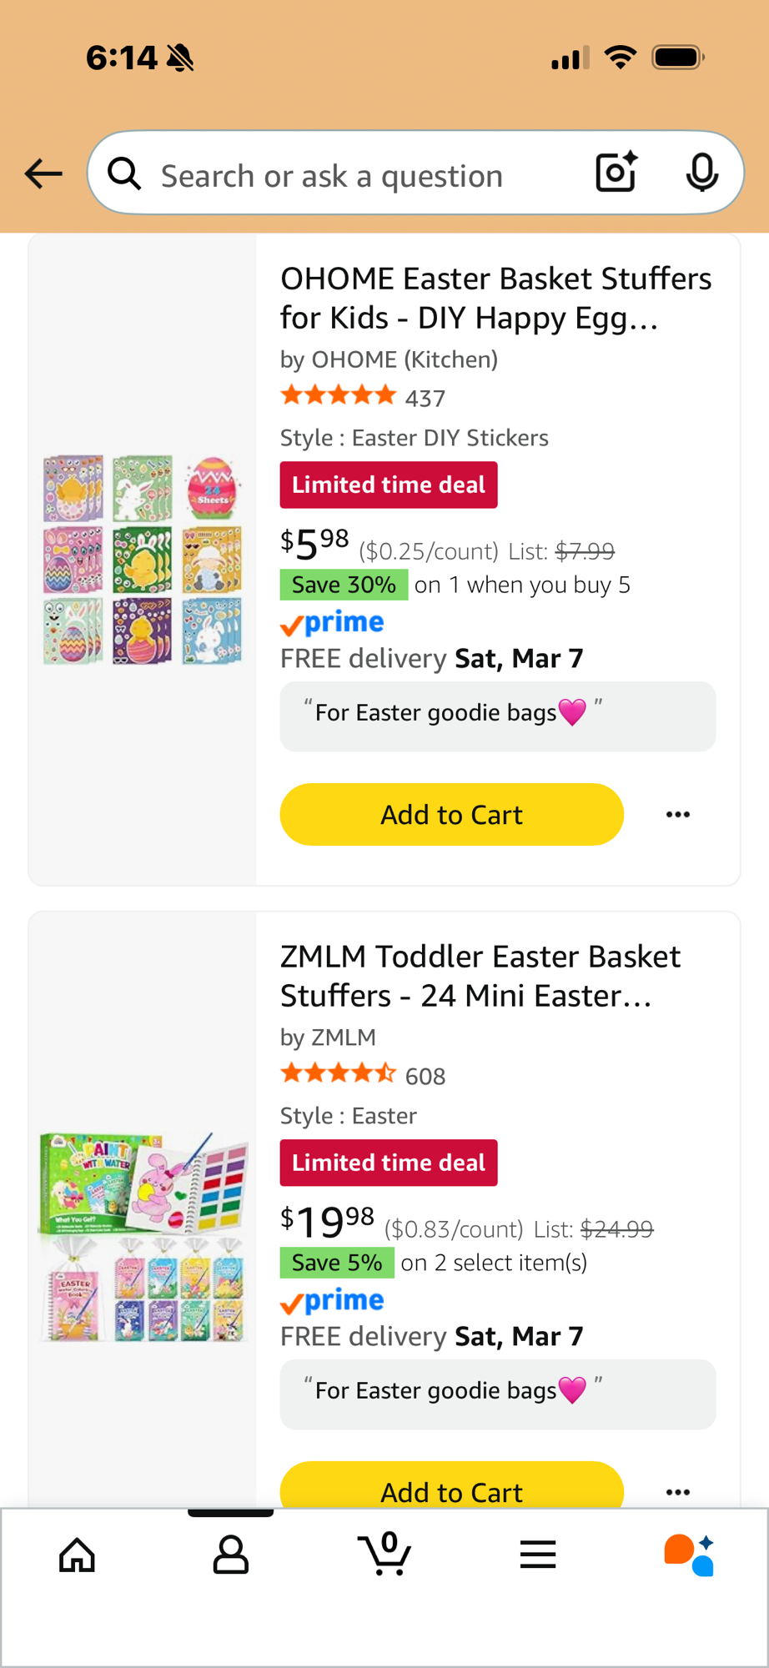Open more options for OHOME product
The image size is (769, 1668).
coord(678,814)
